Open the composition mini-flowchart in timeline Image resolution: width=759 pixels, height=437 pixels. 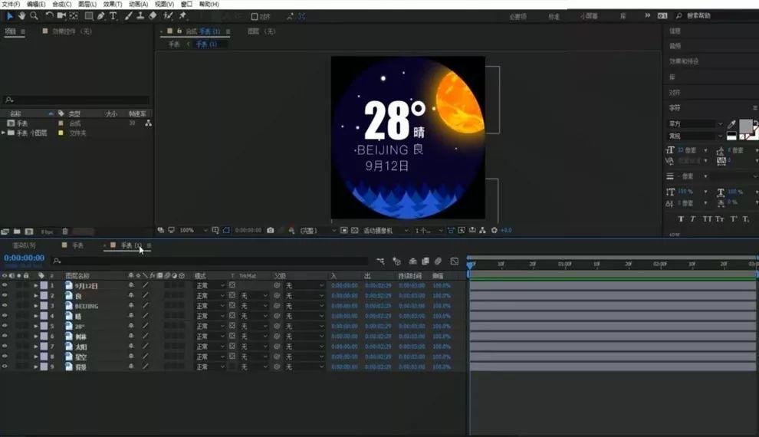click(x=380, y=261)
